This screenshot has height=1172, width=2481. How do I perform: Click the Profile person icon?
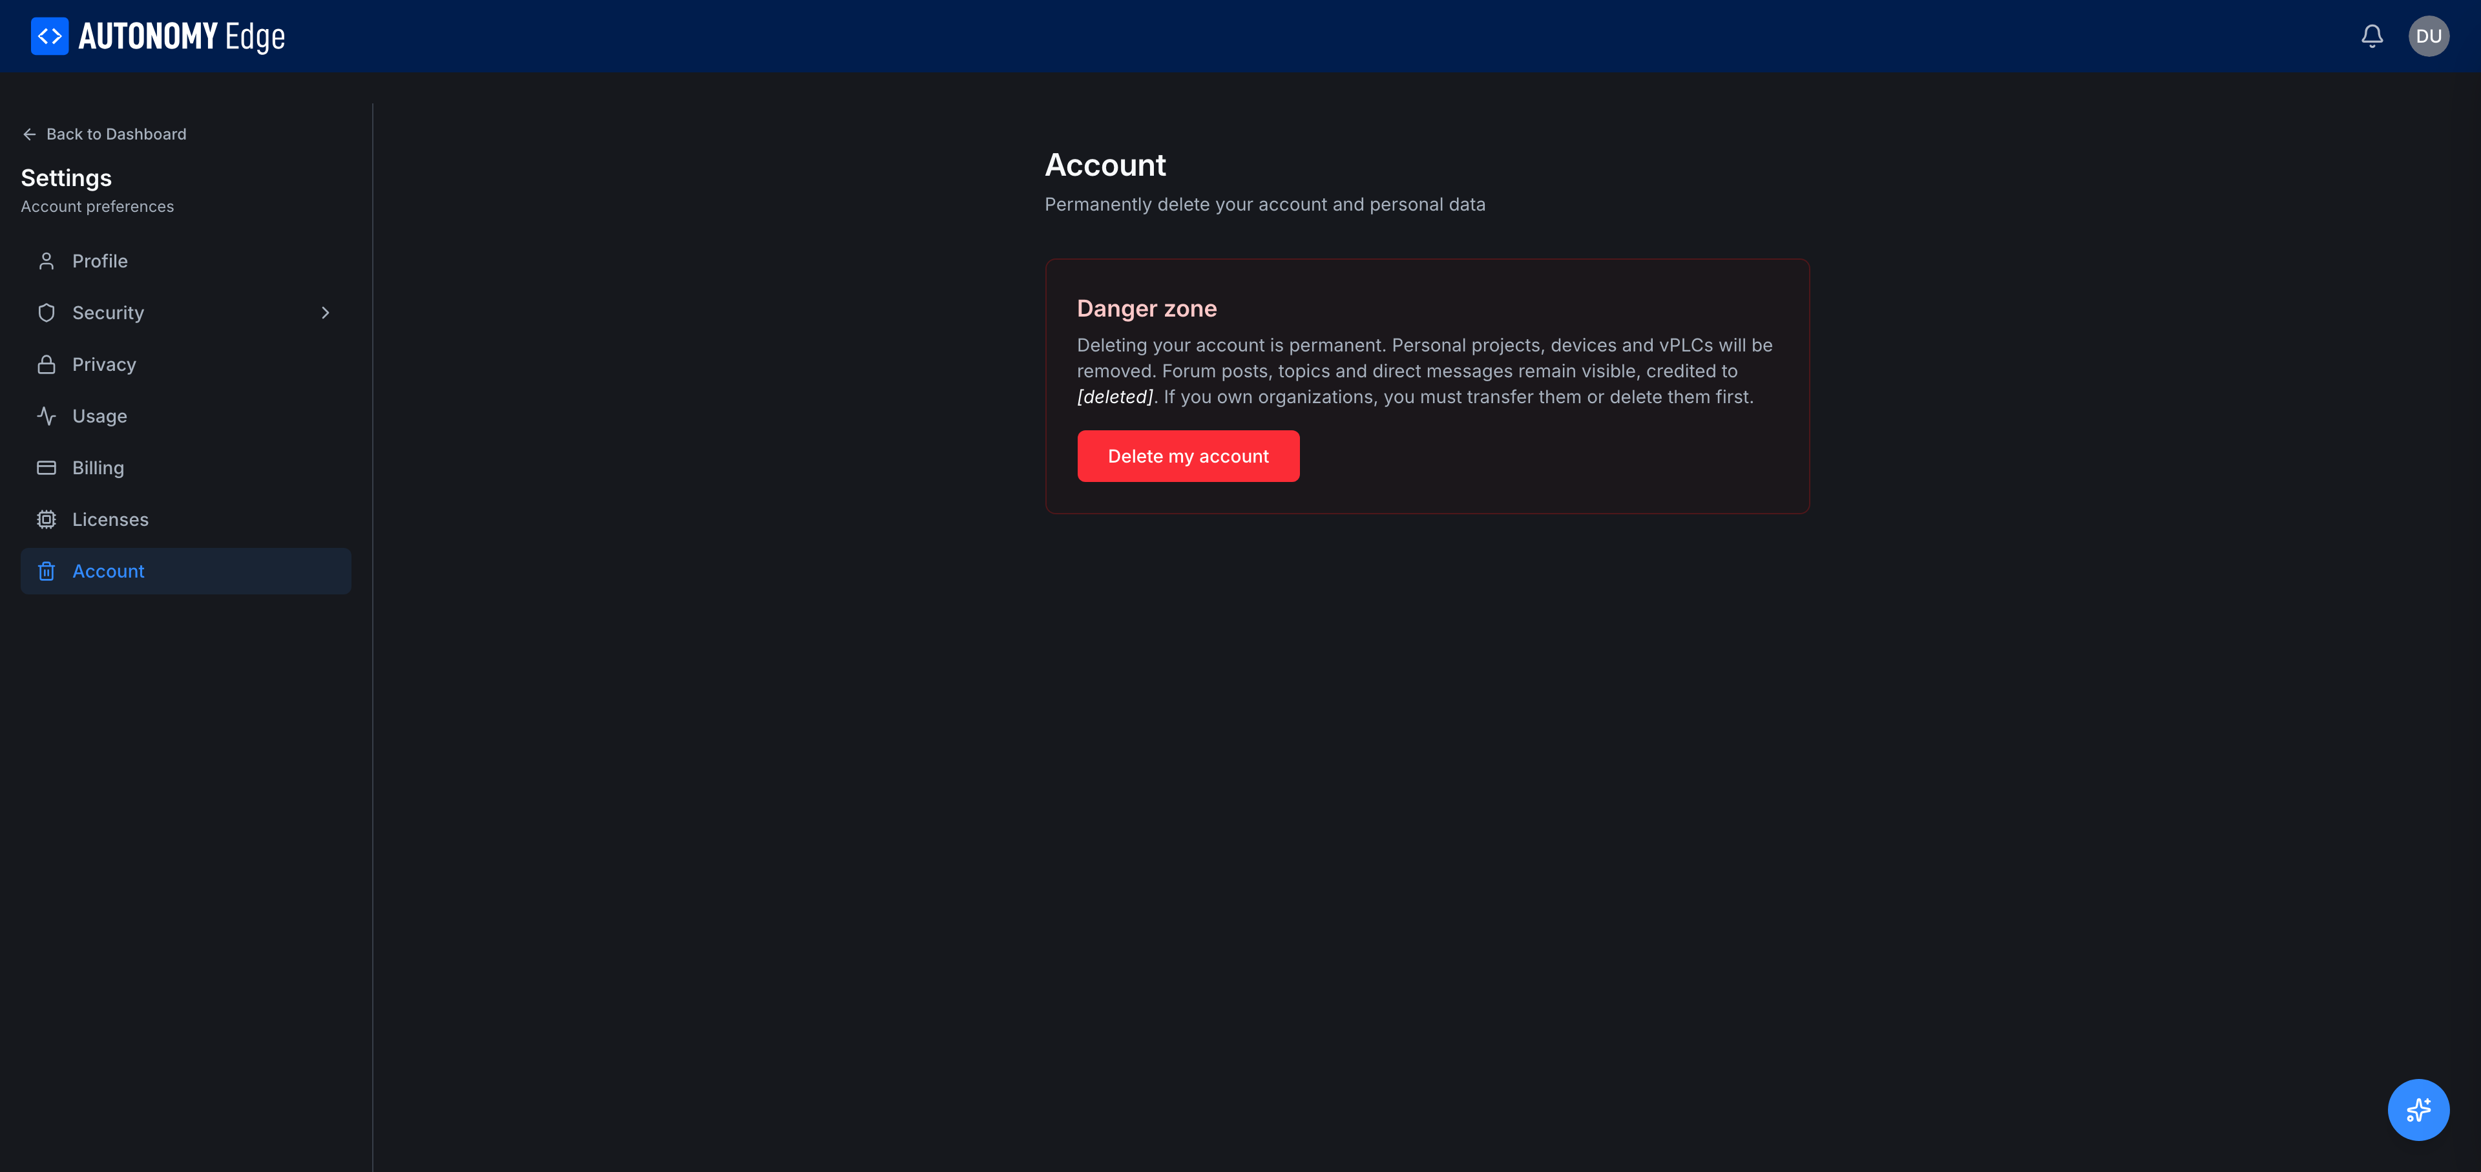(x=47, y=261)
